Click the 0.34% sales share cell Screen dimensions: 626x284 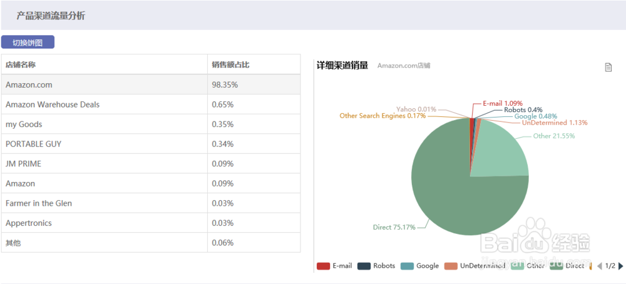[254, 144]
